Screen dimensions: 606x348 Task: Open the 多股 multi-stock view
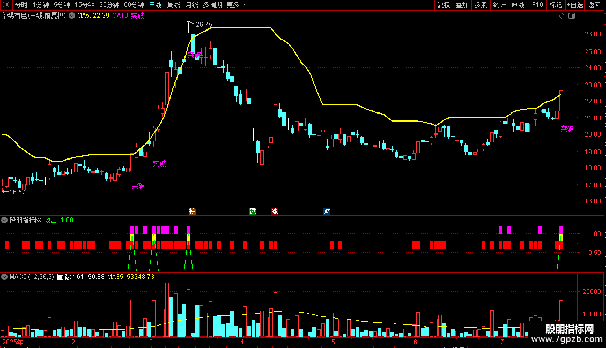tap(481, 5)
